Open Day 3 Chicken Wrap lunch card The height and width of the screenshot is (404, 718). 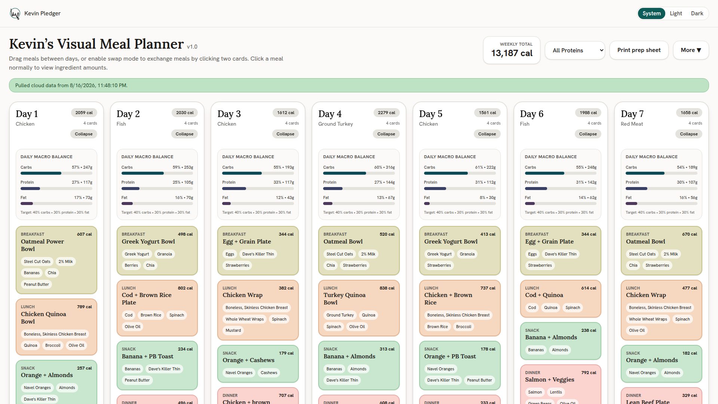coord(258,310)
